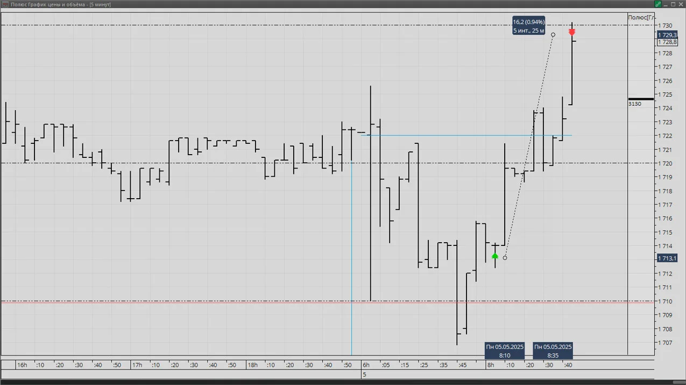Select the blue horizontal line at 1 722
This screenshot has width=686, height=385.
tap(466, 135)
